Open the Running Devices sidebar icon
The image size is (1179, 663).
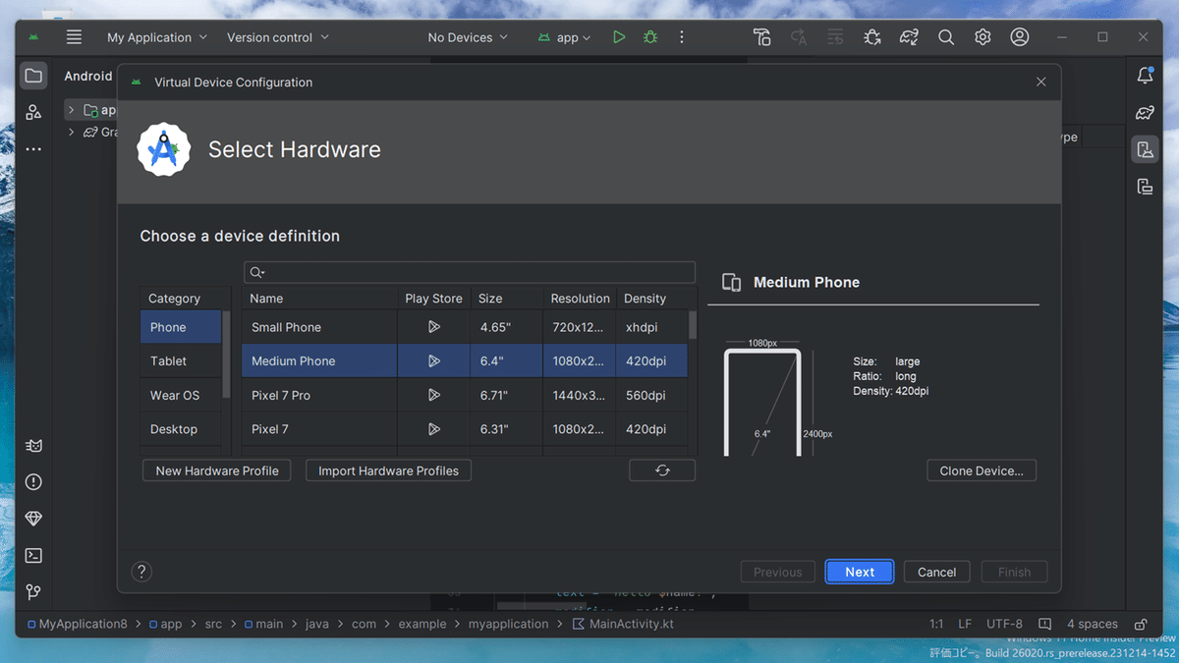click(x=1145, y=187)
